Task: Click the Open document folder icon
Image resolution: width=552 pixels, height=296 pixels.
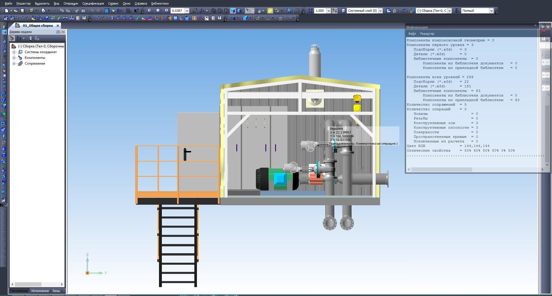Action: [16, 11]
